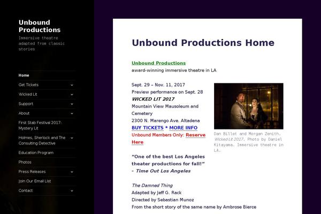Click the 'Directed by Sebastian Munoz' line
Viewport: 321px width, 214px height.
pyautogui.click(x=163, y=200)
